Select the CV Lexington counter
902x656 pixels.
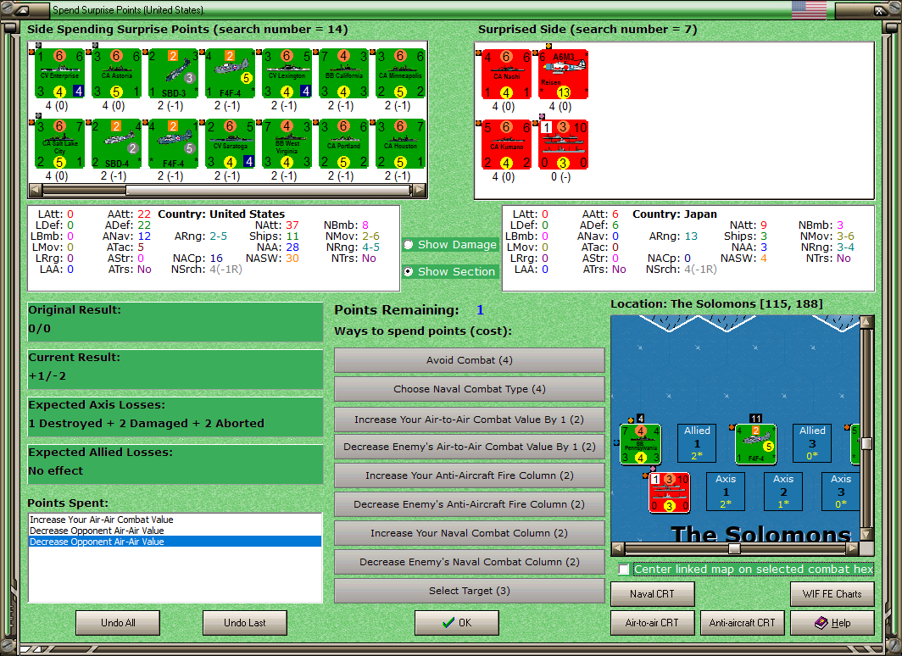coord(287,74)
